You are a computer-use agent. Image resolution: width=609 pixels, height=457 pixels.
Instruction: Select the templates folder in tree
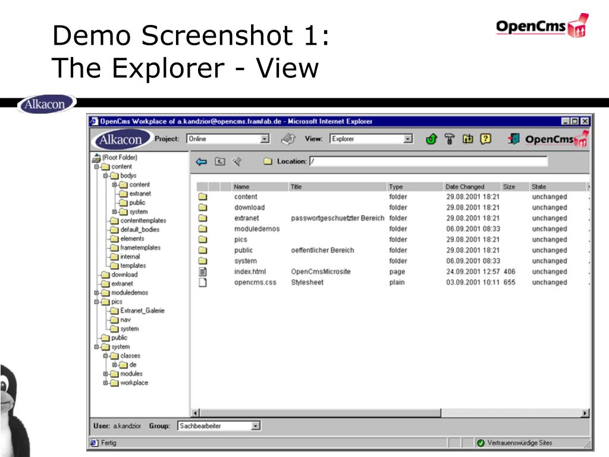tap(133, 265)
